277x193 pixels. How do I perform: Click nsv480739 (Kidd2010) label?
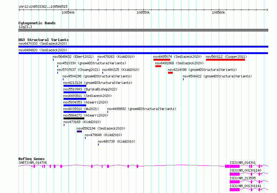point(116,141)
